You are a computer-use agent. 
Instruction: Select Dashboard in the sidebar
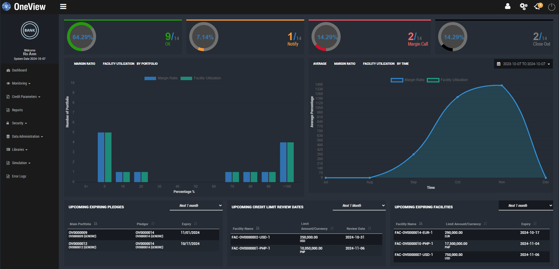coord(20,70)
